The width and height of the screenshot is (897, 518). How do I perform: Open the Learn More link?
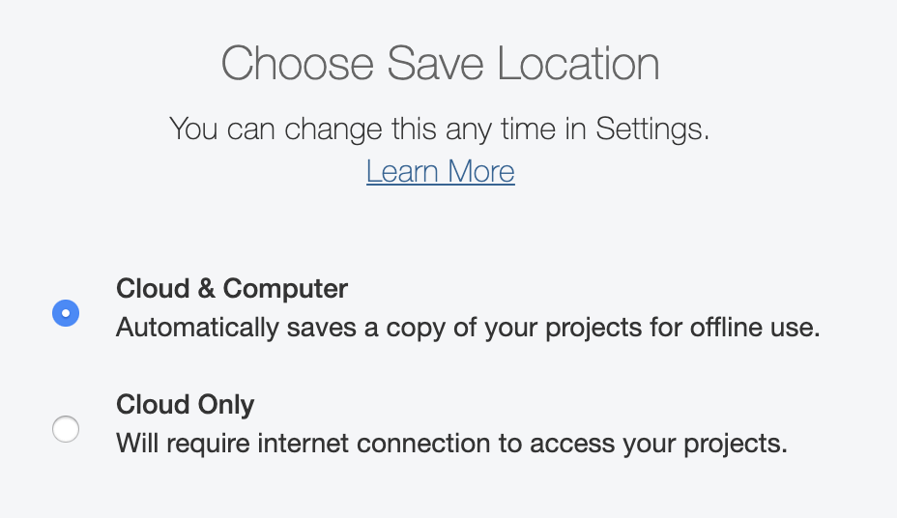tap(440, 171)
